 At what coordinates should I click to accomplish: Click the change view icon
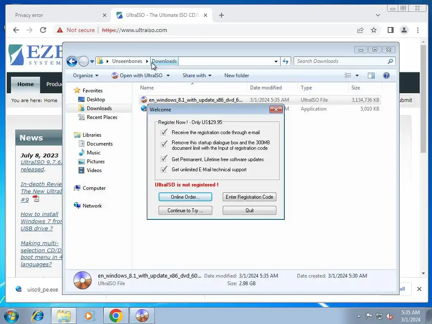click(348, 76)
